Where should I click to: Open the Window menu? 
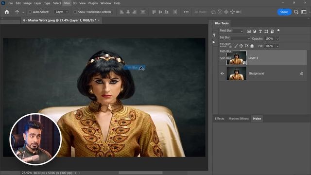106,3
